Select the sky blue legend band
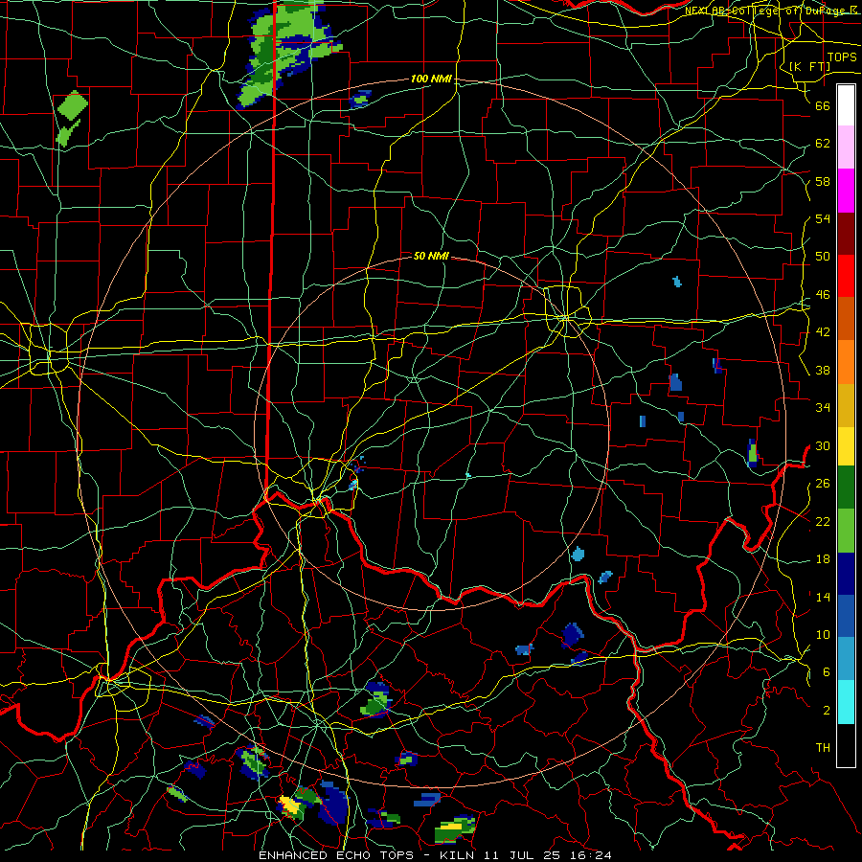Screen dimensions: 862x862 [846, 659]
